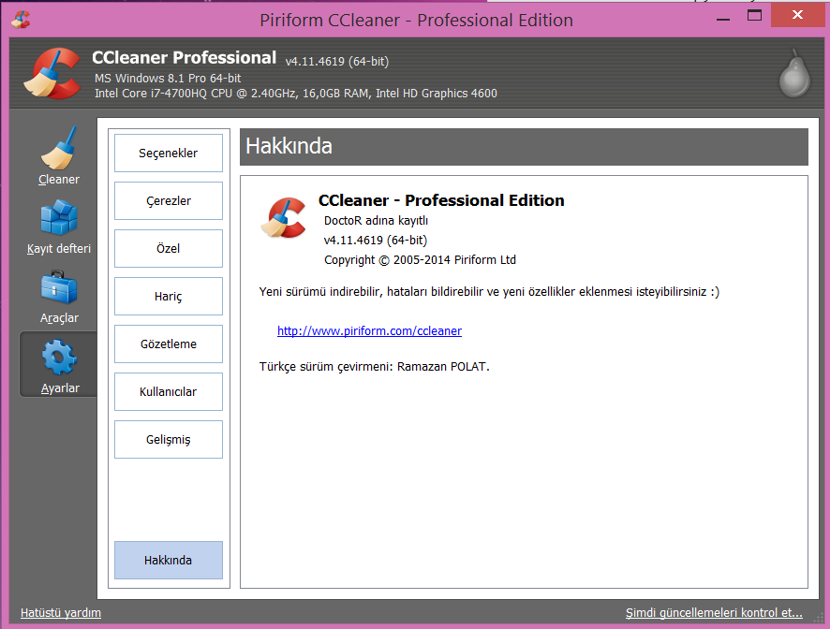The image size is (830, 629).
Task: Switch to the Hariç page
Action: 169,297
